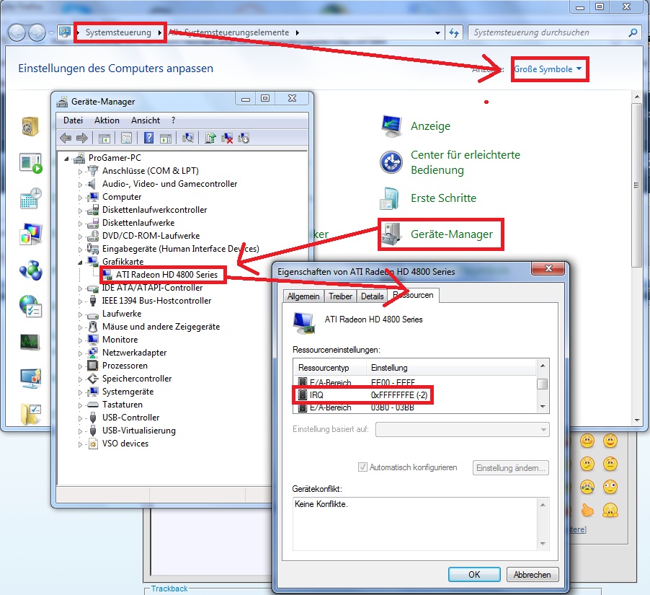The image size is (650, 595).
Task: Open Center für erleichterte Bedienung icon
Action: click(x=391, y=162)
